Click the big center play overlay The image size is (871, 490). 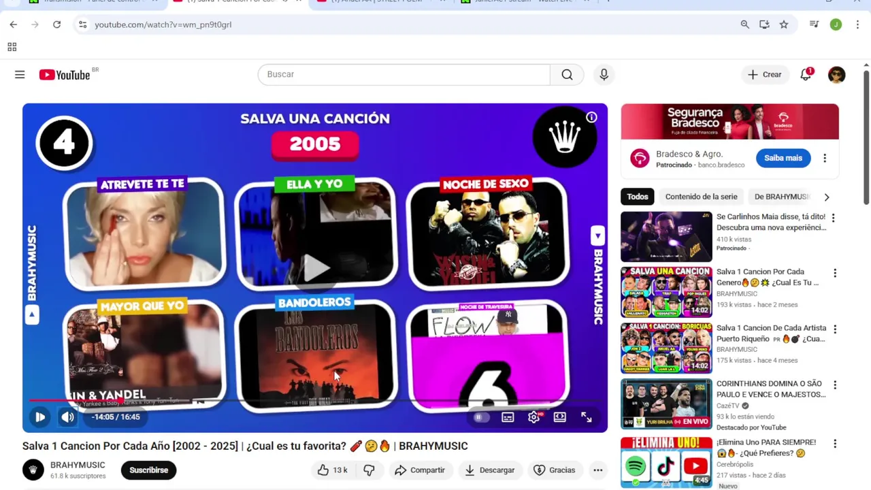point(315,267)
